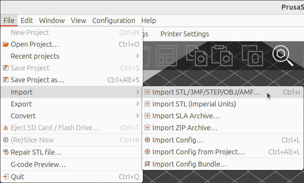
Task: Open the Export submenu item
Action: pyautogui.click(x=72, y=104)
